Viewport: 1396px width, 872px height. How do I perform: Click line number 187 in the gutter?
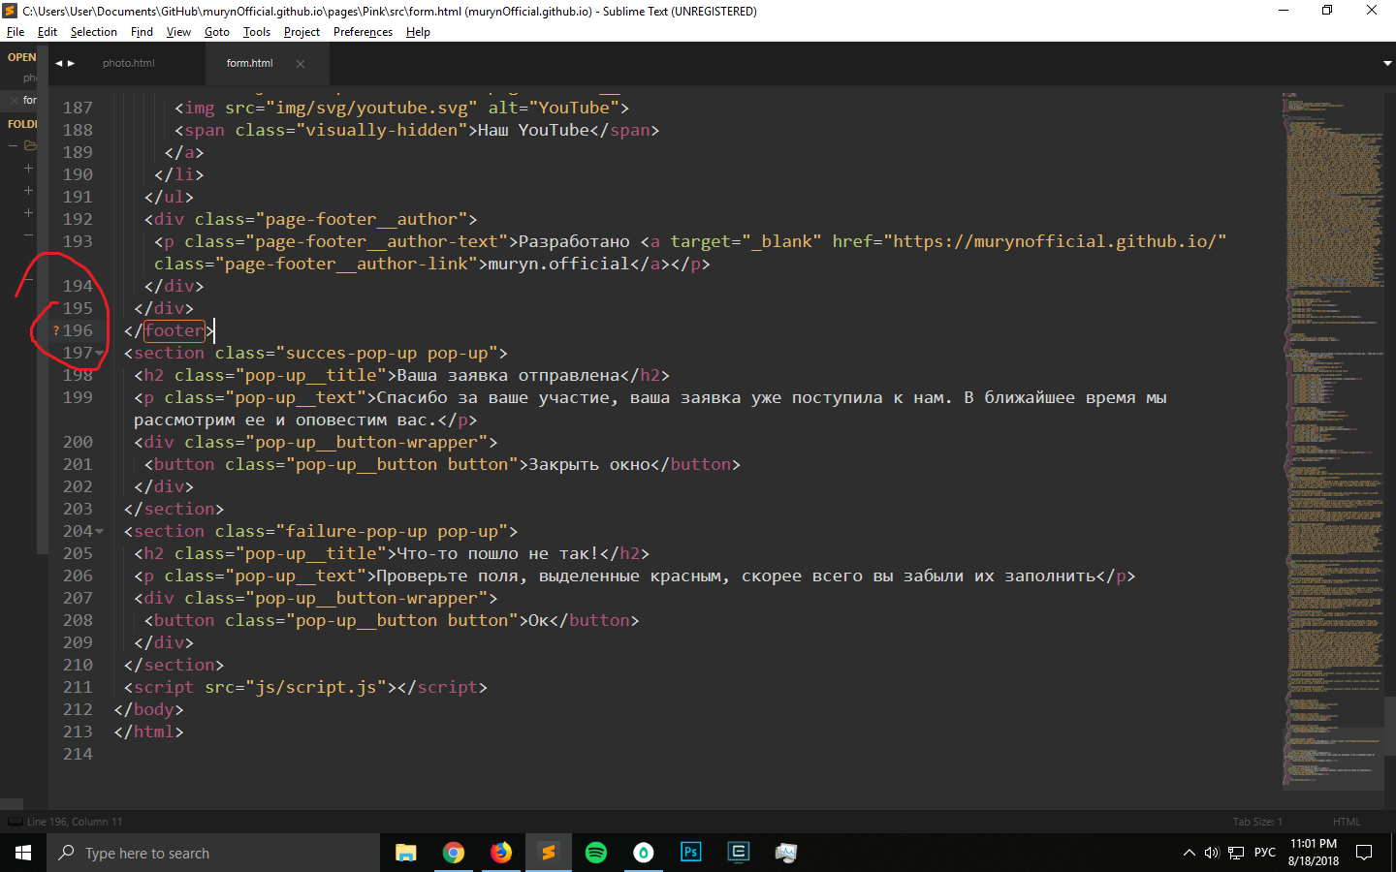(78, 109)
